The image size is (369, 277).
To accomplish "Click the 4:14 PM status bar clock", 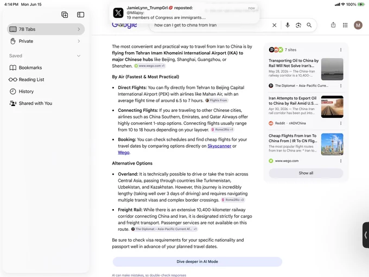I will click(x=11, y=4).
